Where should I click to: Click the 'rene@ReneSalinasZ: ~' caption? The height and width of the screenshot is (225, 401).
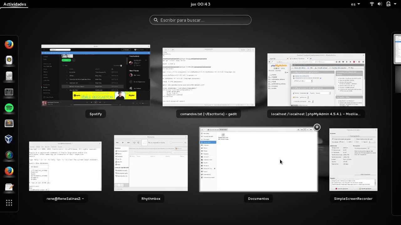(65, 199)
